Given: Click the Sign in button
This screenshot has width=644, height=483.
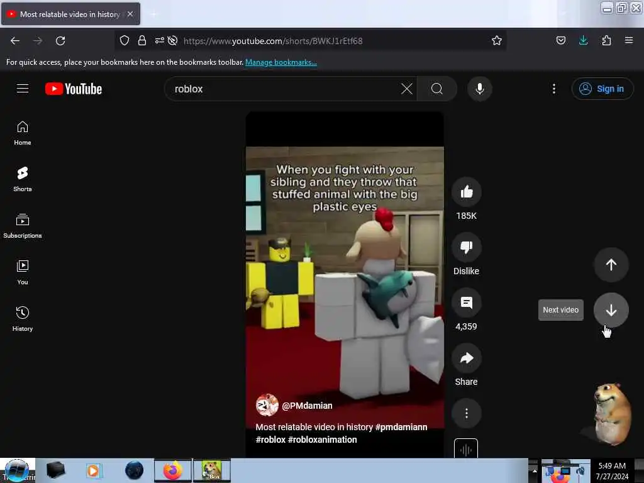Looking at the screenshot, I should (602, 89).
